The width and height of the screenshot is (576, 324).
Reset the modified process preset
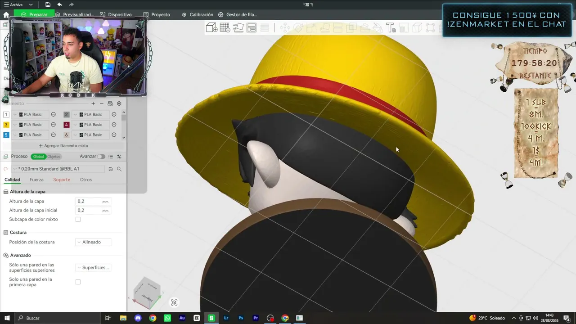(6, 169)
